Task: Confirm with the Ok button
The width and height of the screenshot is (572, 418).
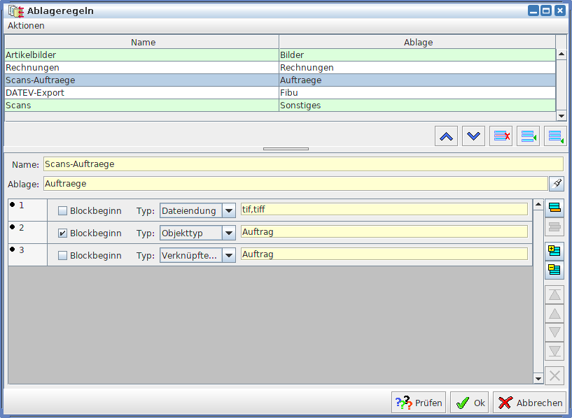Action: pyautogui.click(x=469, y=403)
